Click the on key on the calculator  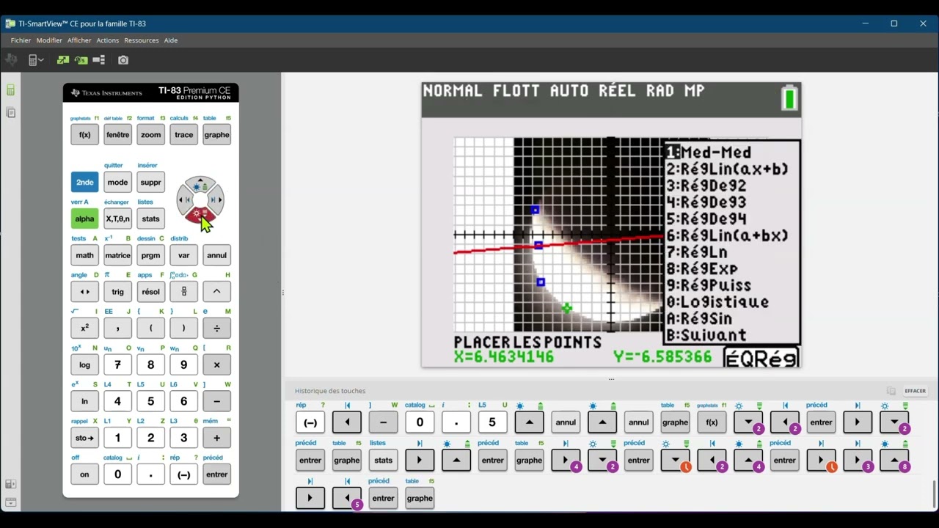[84, 474]
